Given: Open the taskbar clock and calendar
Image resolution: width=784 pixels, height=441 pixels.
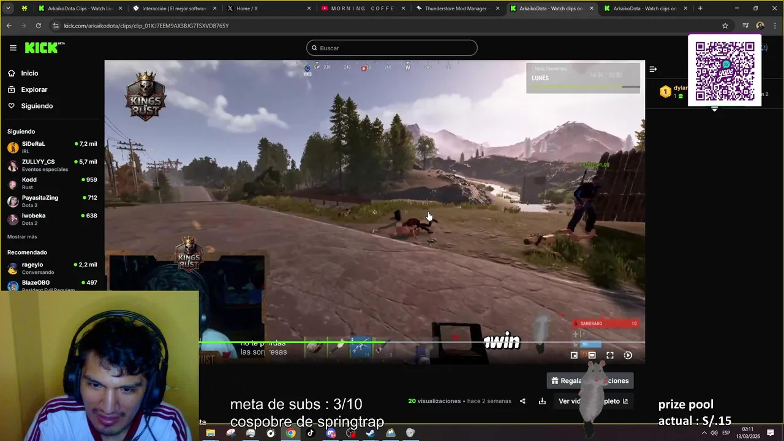Looking at the screenshot, I should (x=748, y=433).
